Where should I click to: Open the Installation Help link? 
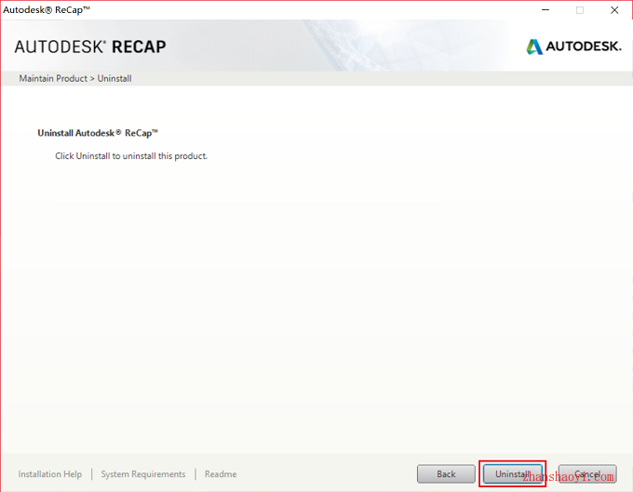point(50,473)
